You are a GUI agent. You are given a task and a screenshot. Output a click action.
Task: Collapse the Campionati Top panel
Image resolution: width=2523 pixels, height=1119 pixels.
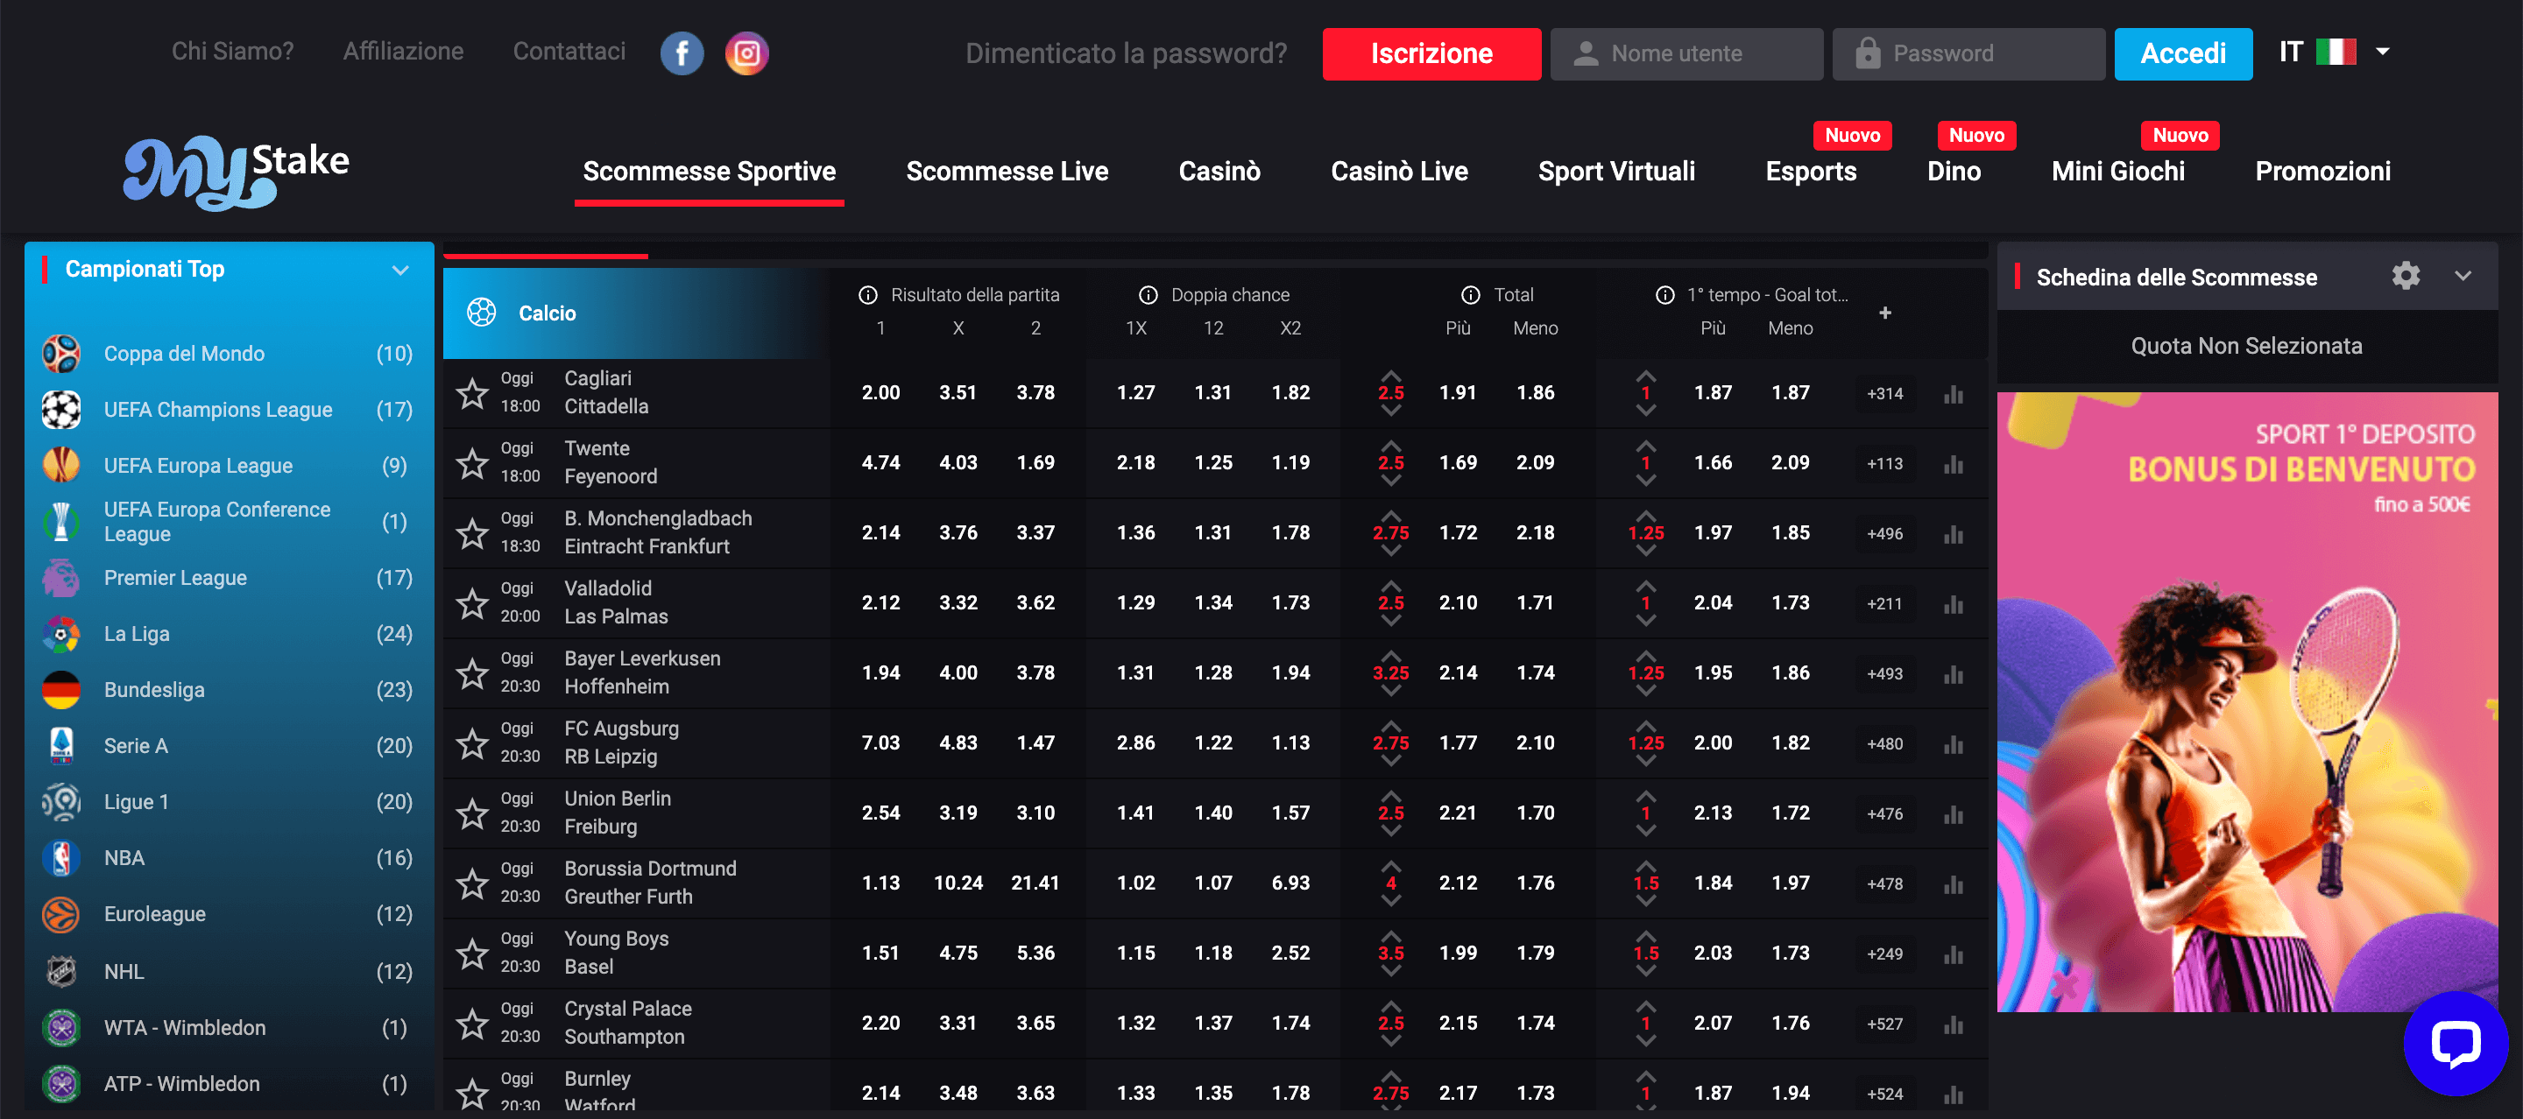[x=399, y=271]
